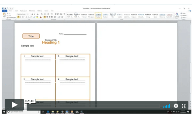This screenshot has height=118, width=192.
Task: Click the Sort icon
Action: click(61, 14)
